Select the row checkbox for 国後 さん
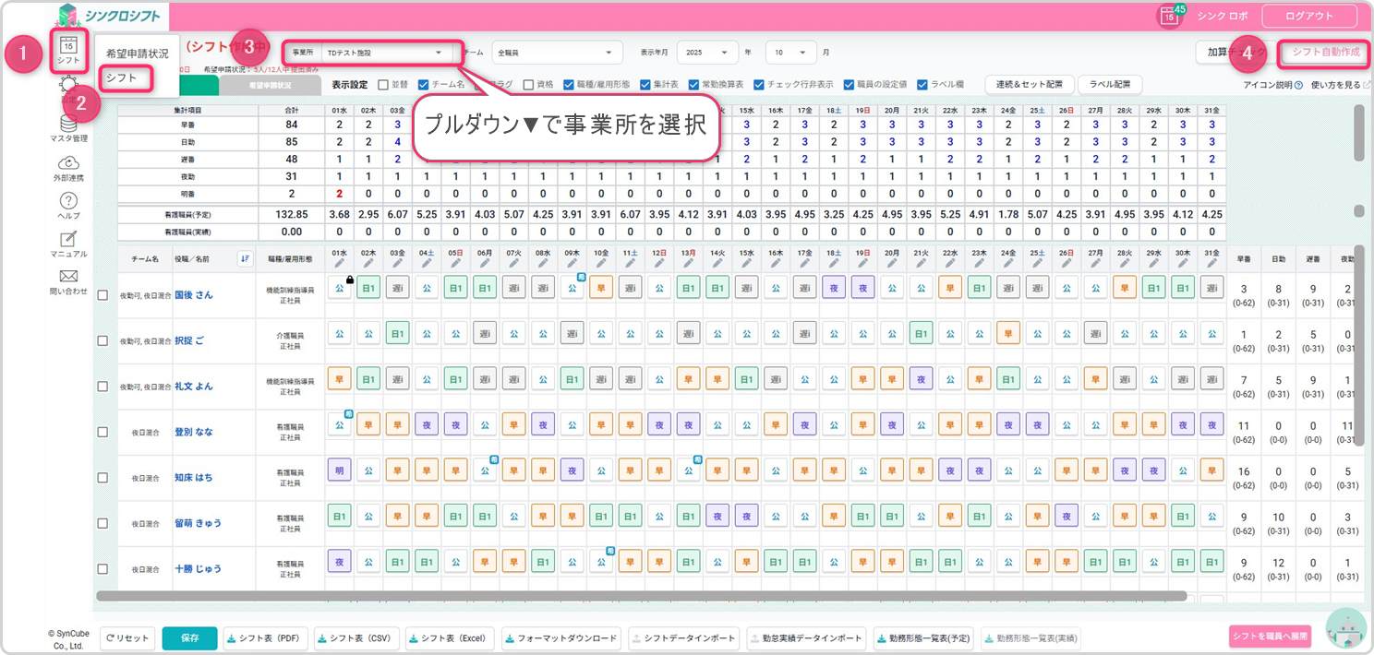The width and height of the screenshot is (1374, 655). 103,295
